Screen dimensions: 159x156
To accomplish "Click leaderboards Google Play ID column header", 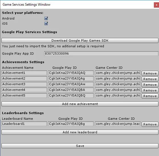I will pos(71,119).
